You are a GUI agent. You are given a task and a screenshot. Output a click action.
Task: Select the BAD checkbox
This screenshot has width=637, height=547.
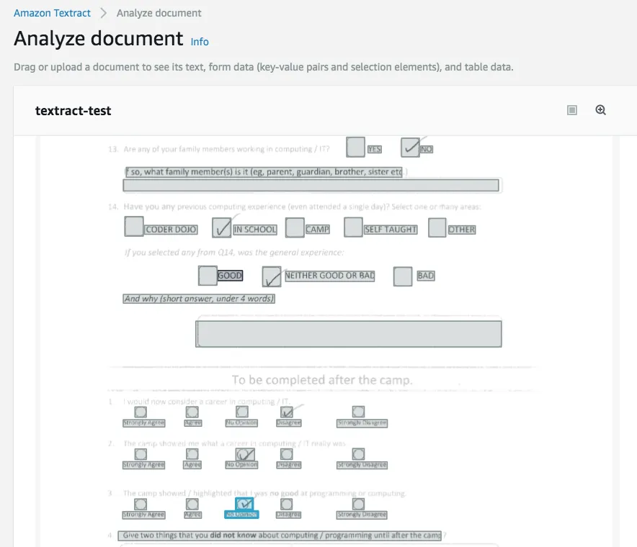(x=403, y=276)
